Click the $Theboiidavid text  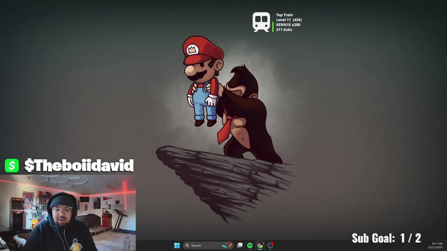coord(79,166)
